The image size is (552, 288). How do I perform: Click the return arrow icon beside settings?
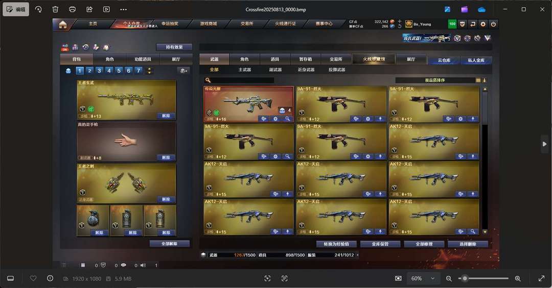(x=473, y=24)
